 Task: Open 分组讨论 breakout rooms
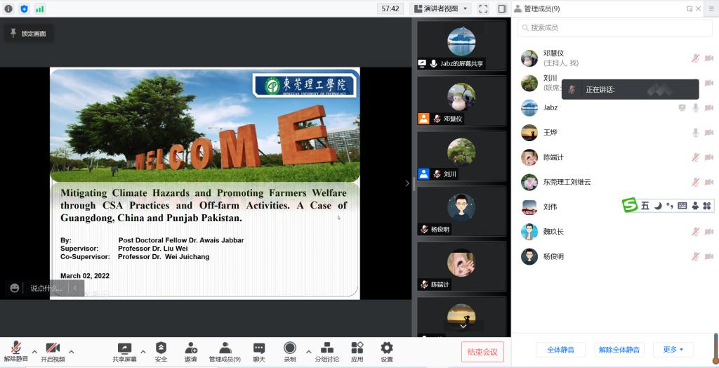pyautogui.click(x=326, y=351)
